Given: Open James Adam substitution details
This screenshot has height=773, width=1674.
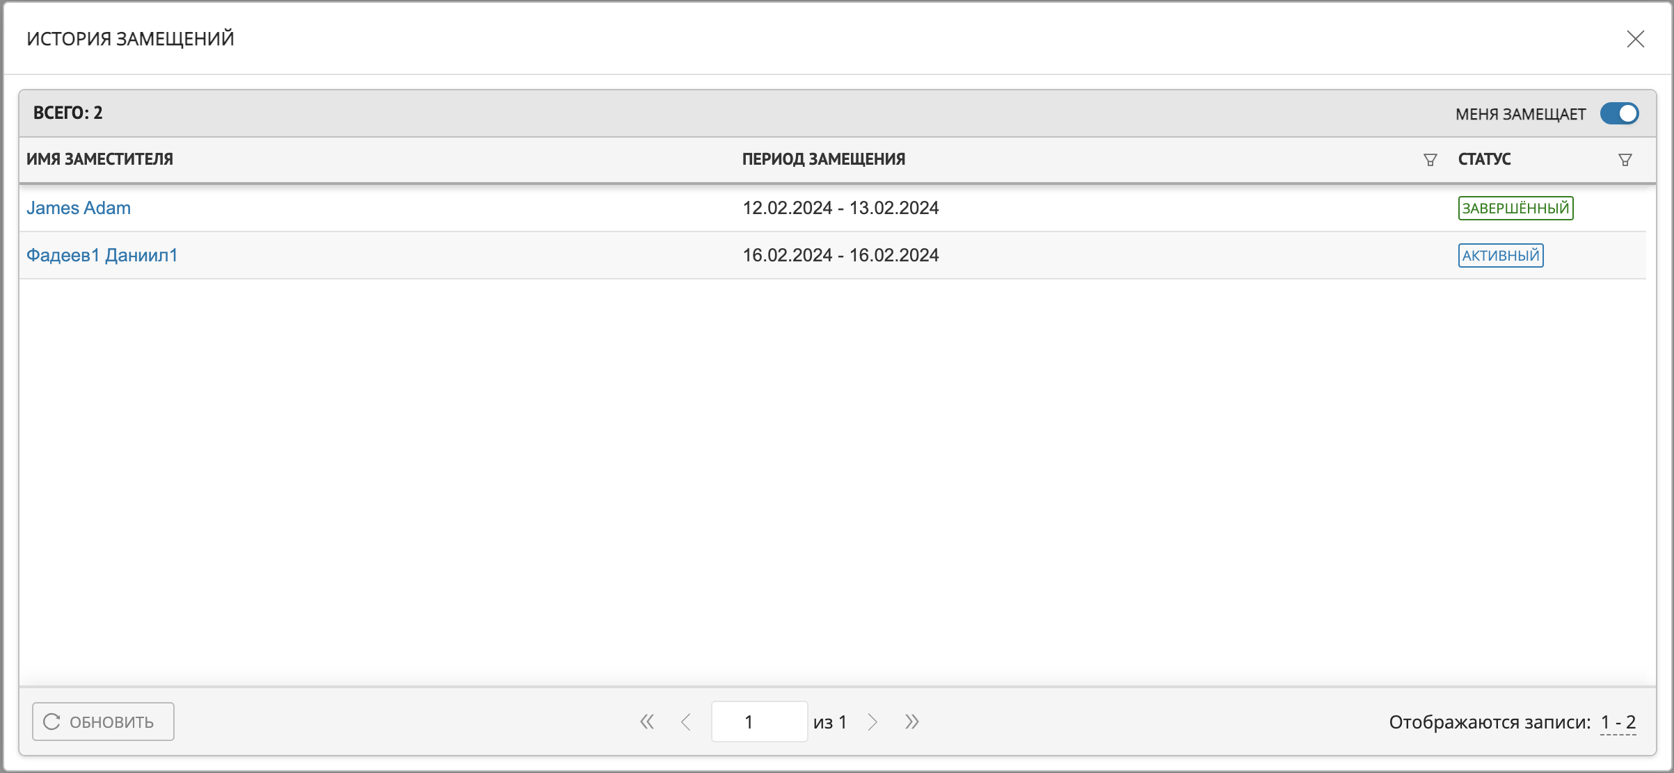Looking at the screenshot, I should (x=78, y=208).
